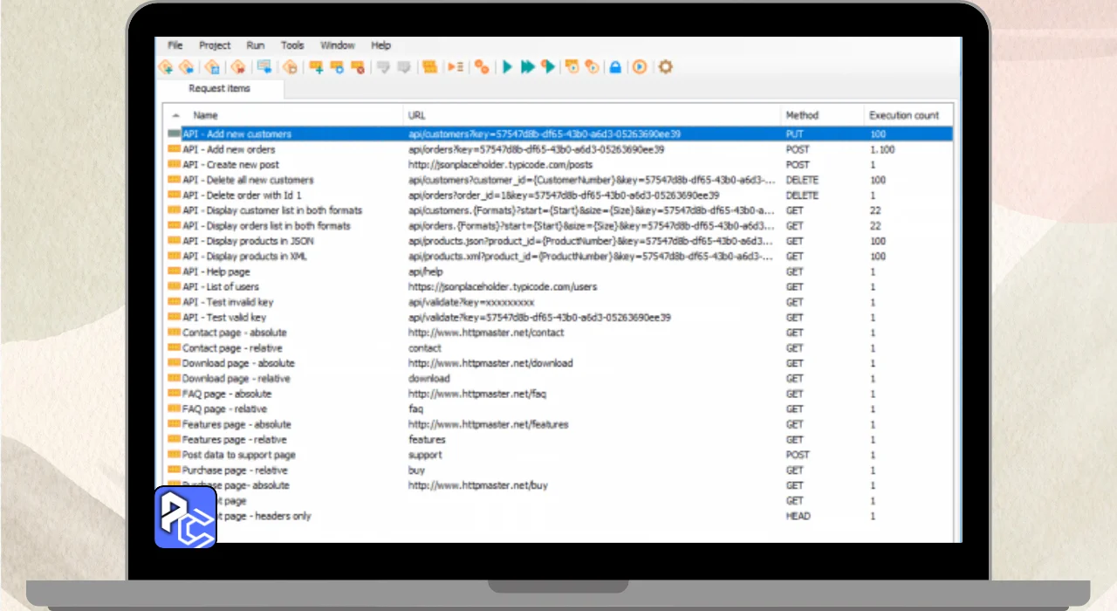Select API - Delete order with Id 1
The width and height of the screenshot is (1117, 611).
242,196
